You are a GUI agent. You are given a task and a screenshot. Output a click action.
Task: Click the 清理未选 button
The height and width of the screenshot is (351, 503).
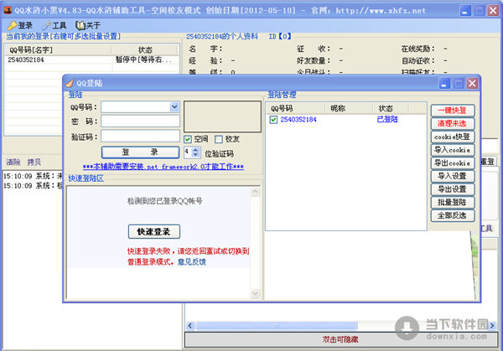[453, 124]
